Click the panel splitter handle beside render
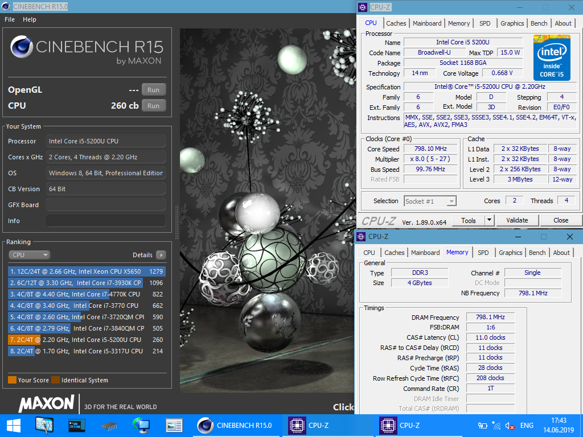Image resolution: width=583 pixels, height=437 pixels. 176,222
